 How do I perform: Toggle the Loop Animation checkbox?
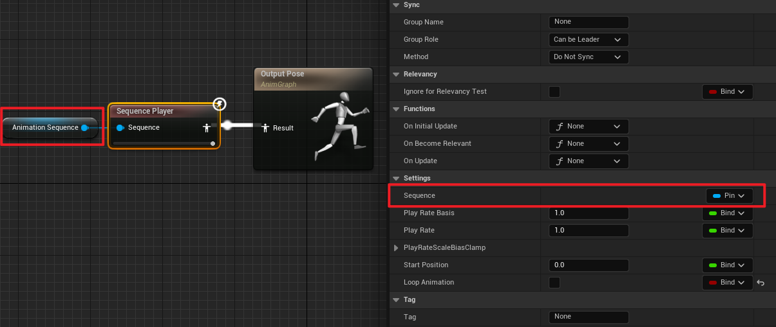(554, 283)
